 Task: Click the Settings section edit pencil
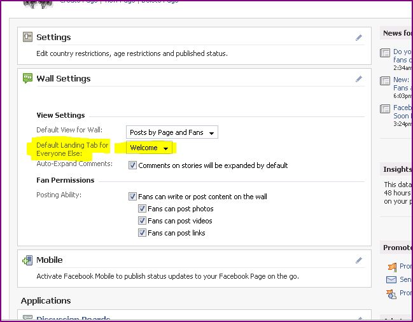(x=359, y=38)
